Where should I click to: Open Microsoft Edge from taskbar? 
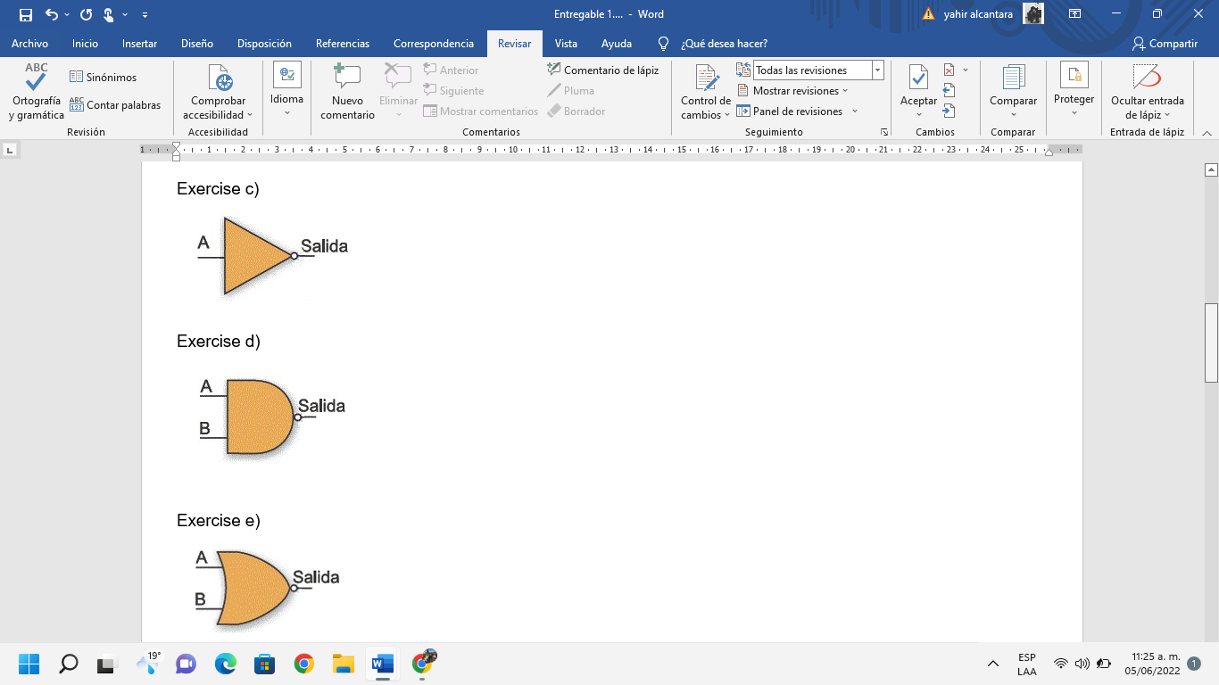225,664
